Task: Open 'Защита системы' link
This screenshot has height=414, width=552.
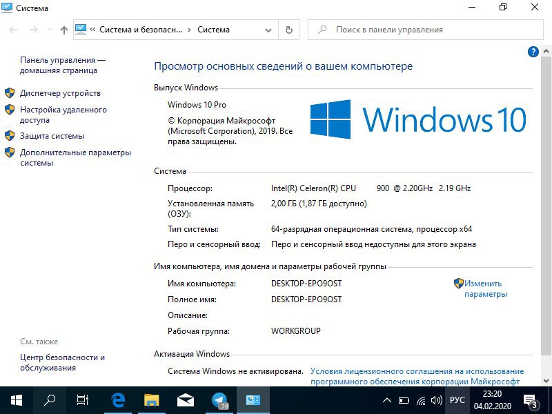Action: point(52,136)
